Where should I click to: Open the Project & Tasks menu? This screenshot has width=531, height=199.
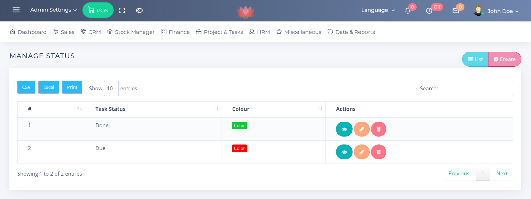(219, 32)
